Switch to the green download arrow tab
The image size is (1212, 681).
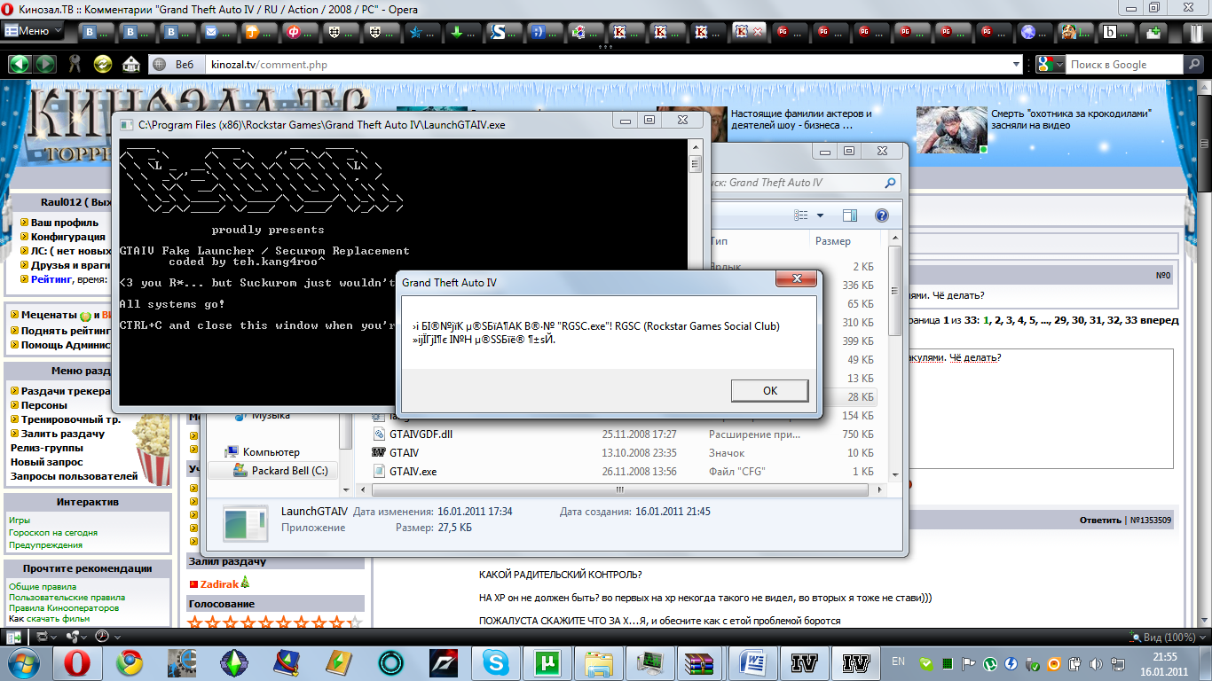point(464,32)
